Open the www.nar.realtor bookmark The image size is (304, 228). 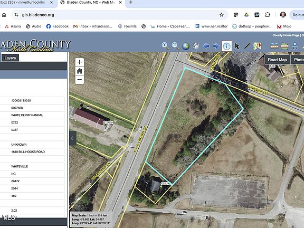pos(211,26)
